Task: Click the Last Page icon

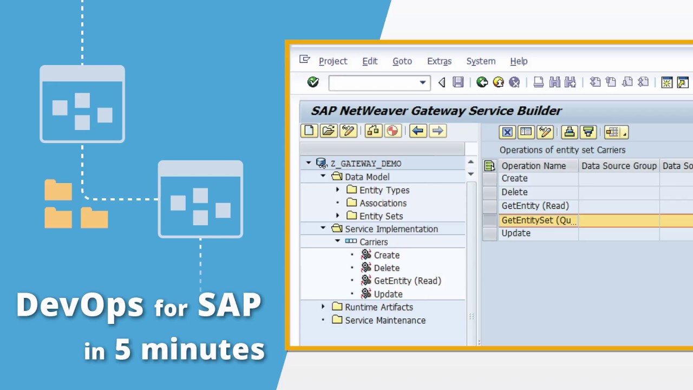Action: pos(643,82)
